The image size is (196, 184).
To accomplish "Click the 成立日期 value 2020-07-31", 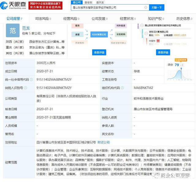I will [x=45, y=71].
